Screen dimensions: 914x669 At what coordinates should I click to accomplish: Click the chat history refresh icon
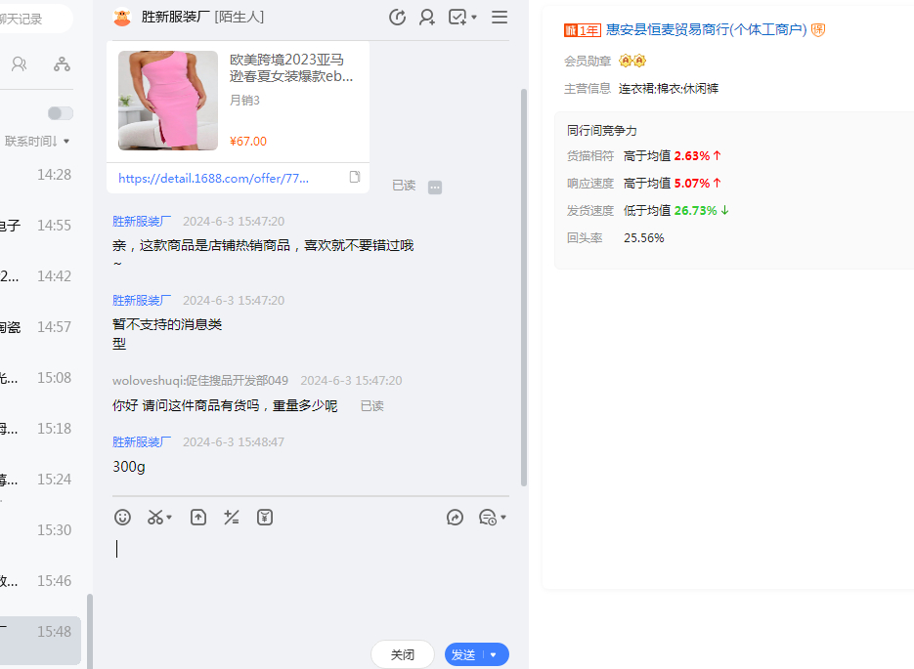coord(397,17)
